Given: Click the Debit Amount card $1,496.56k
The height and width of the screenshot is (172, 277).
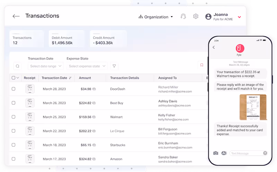Looking at the screenshot, I should (x=66, y=39).
